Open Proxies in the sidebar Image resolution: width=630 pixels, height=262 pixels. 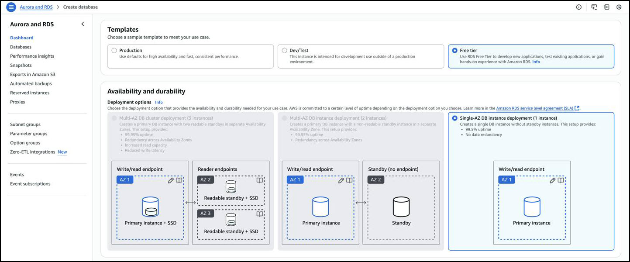[17, 102]
